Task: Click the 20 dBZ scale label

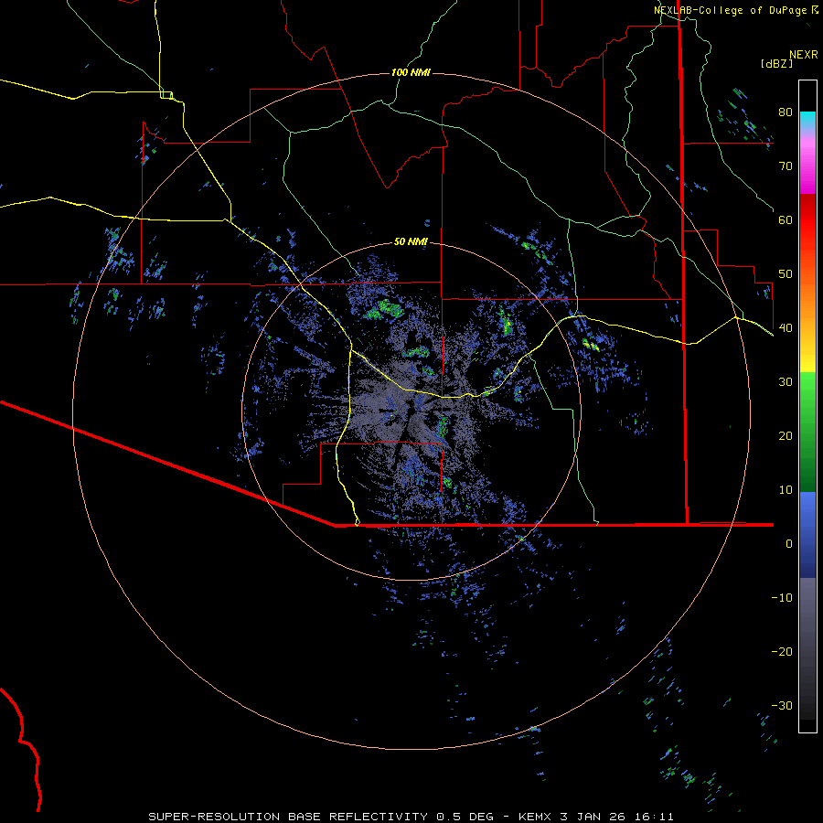Action: pos(786,435)
